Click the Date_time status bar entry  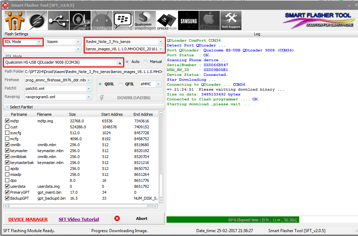click(x=224, y=231)
